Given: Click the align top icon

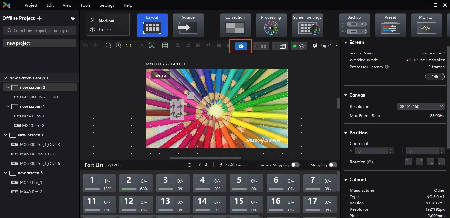Looking at the screenshot, I should pyautogui.click(x=198, y=46).
